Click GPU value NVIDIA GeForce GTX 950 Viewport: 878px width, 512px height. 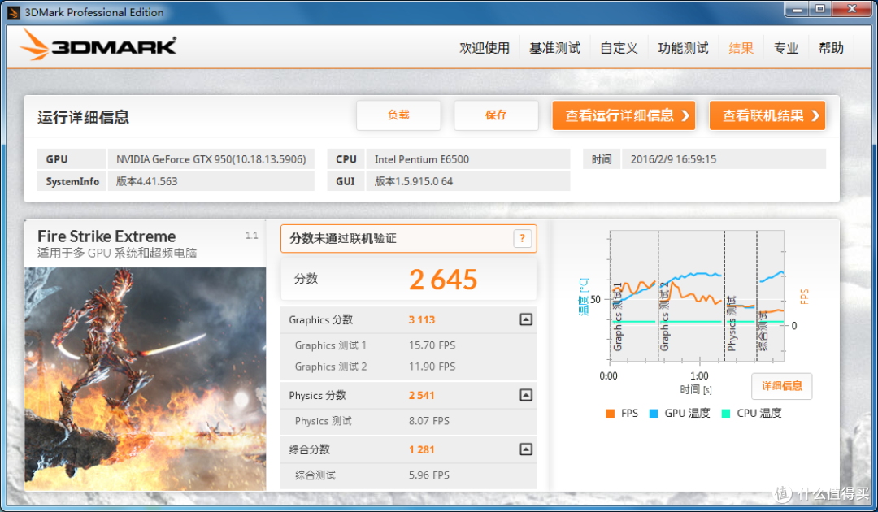(211, 159)
